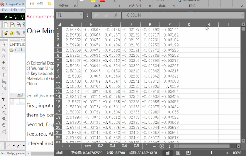Image resolution: width=246 pixels, height=156 pixels.
Task: Open the Edit menu in OriginPro
Action: (14, 10)
